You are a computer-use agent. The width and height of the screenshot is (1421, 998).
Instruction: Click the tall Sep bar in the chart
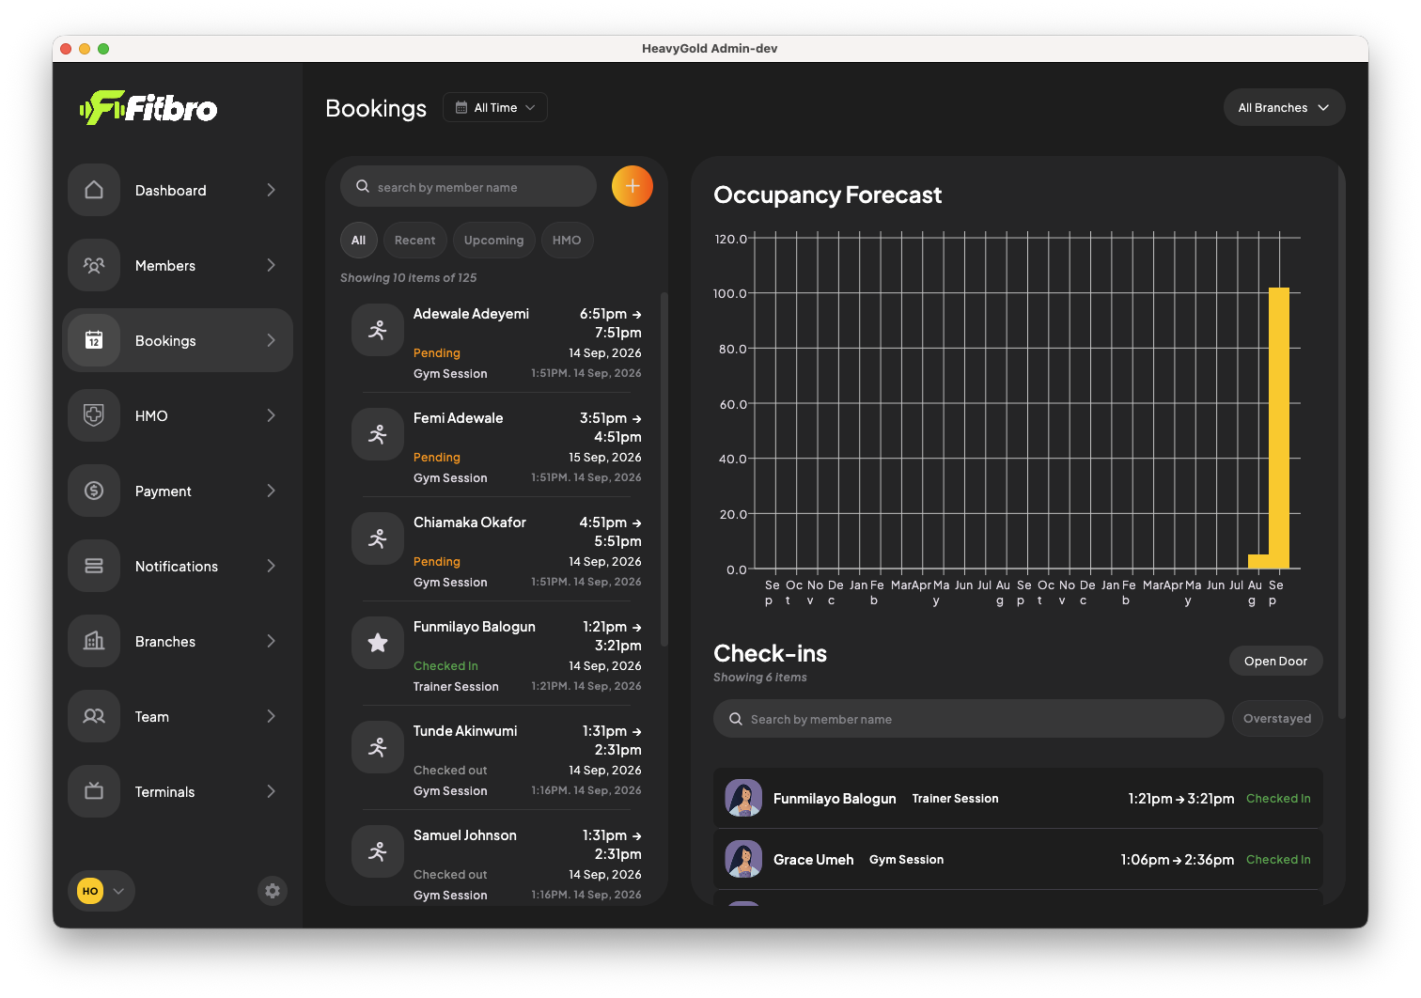[1278, 428]
